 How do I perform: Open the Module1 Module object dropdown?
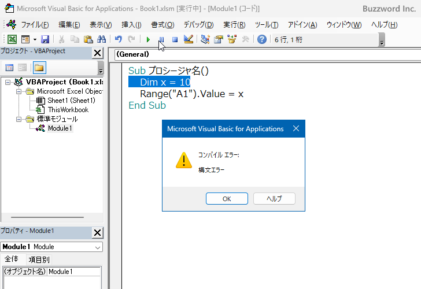[x=98, y=247]
